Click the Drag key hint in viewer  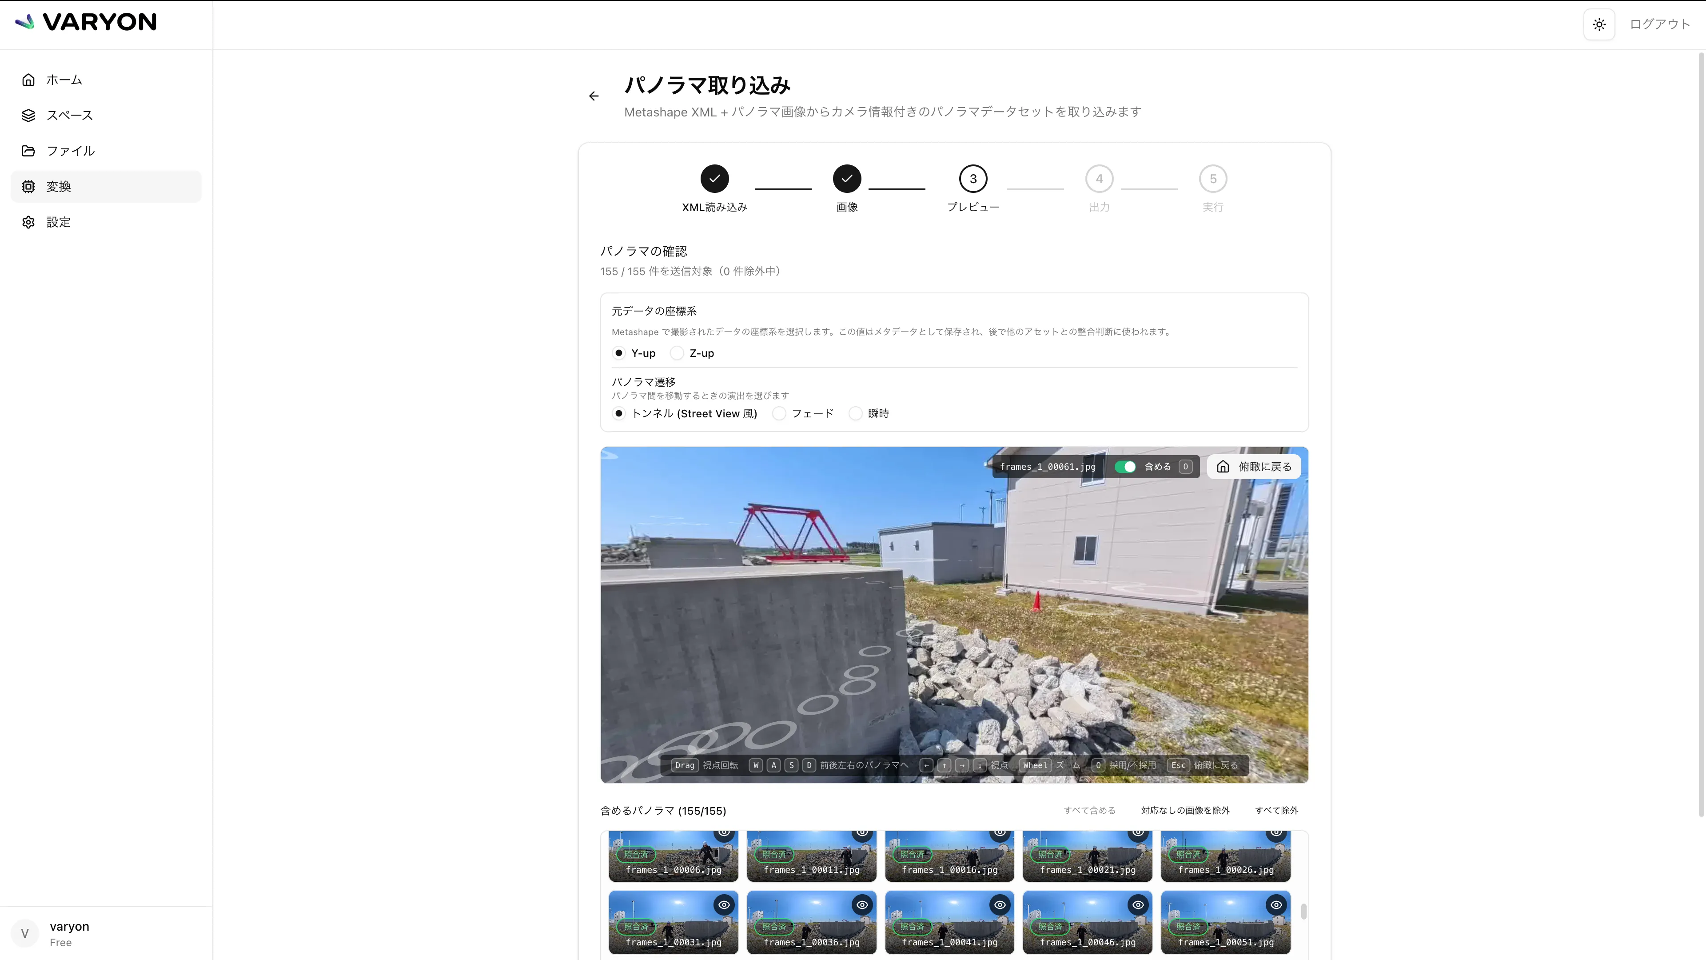pyautogui.click(x=685, y=765)
